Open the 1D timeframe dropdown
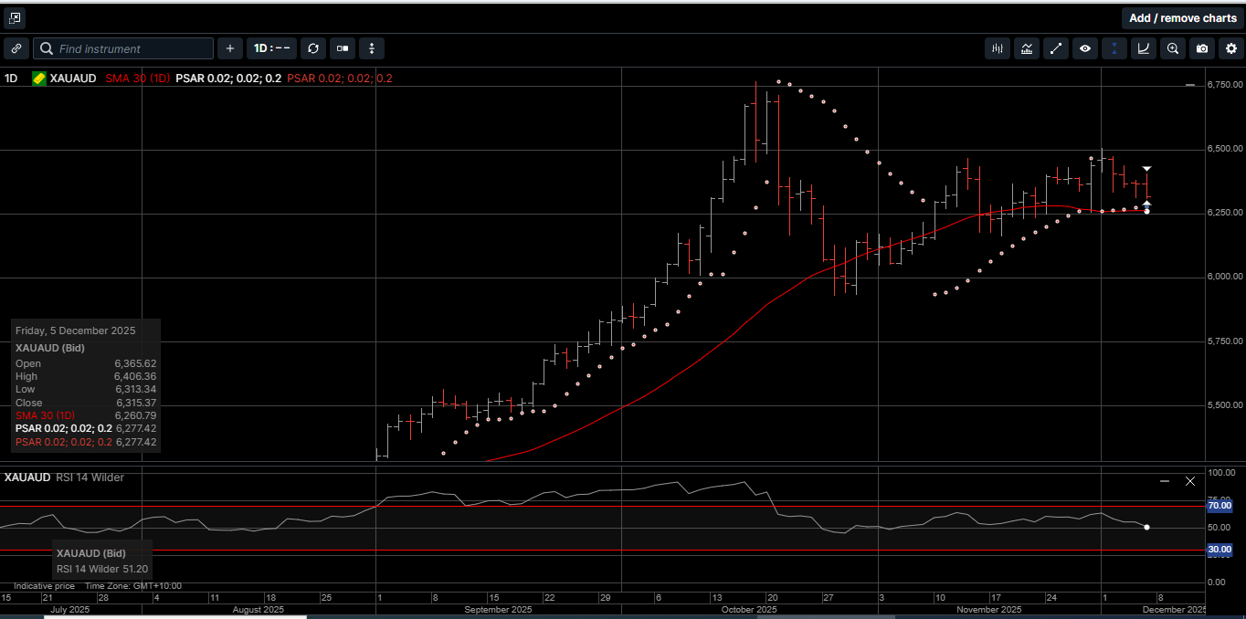1246x619 pixels. click(271, 48)
